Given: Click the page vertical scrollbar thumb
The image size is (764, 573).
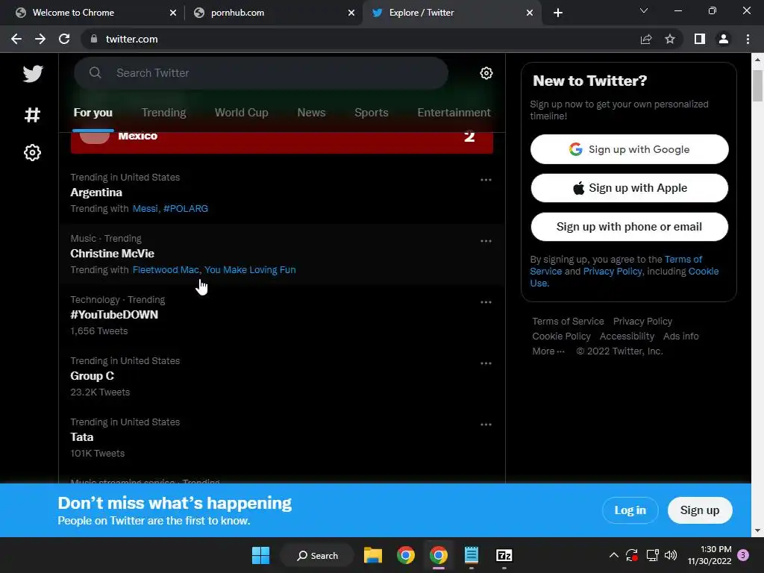Looking at the screenshot, I should point(757,86).
